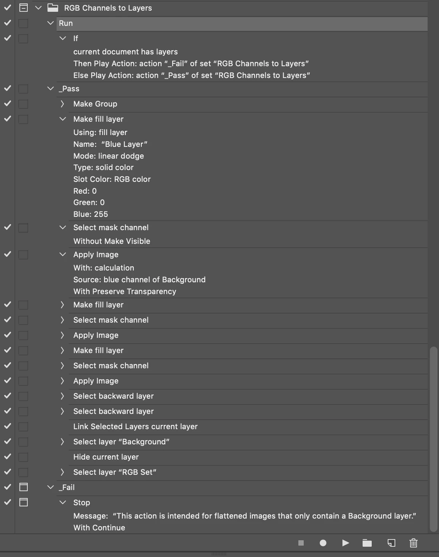Toggle the dialog icon on the RGB Channels to Layers row
This screenshot has width=439, height=557.
(x=24, y=8)
